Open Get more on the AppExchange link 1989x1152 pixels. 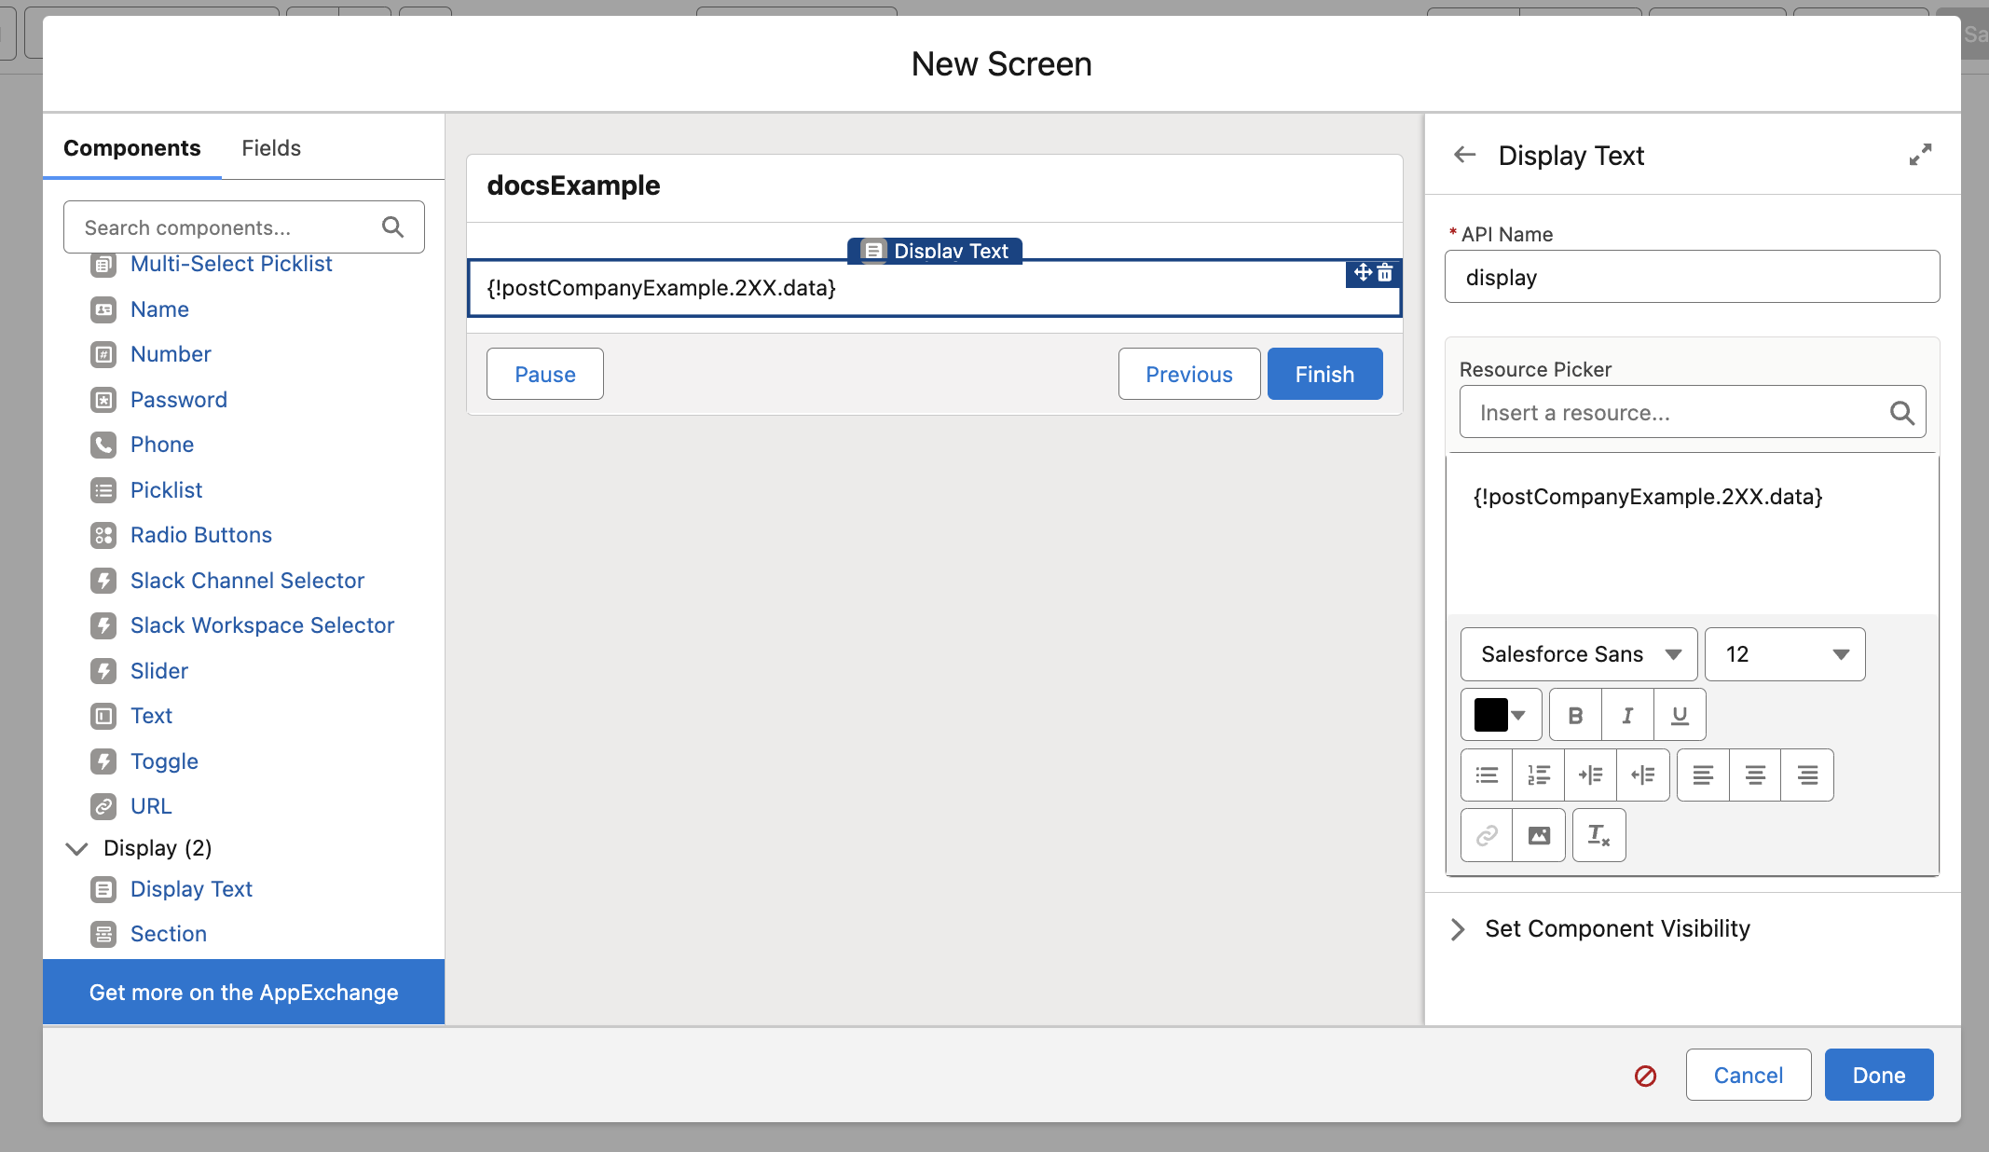pyautogui.click(x=243, y=992)
